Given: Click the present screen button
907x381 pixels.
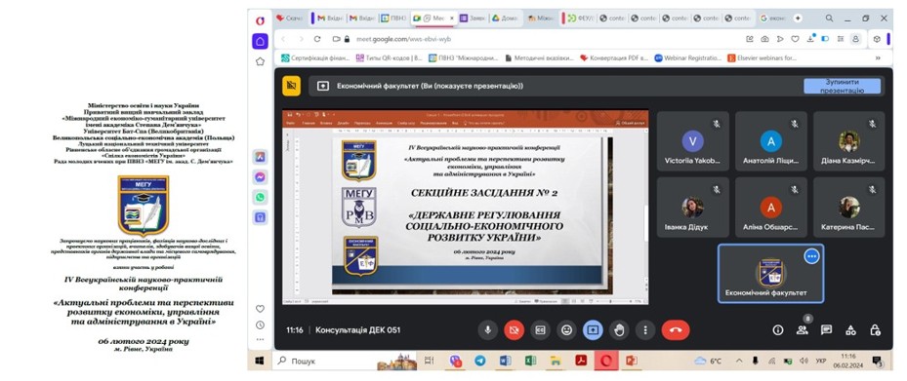Looking at the screenshot, I should coord(593,330).
